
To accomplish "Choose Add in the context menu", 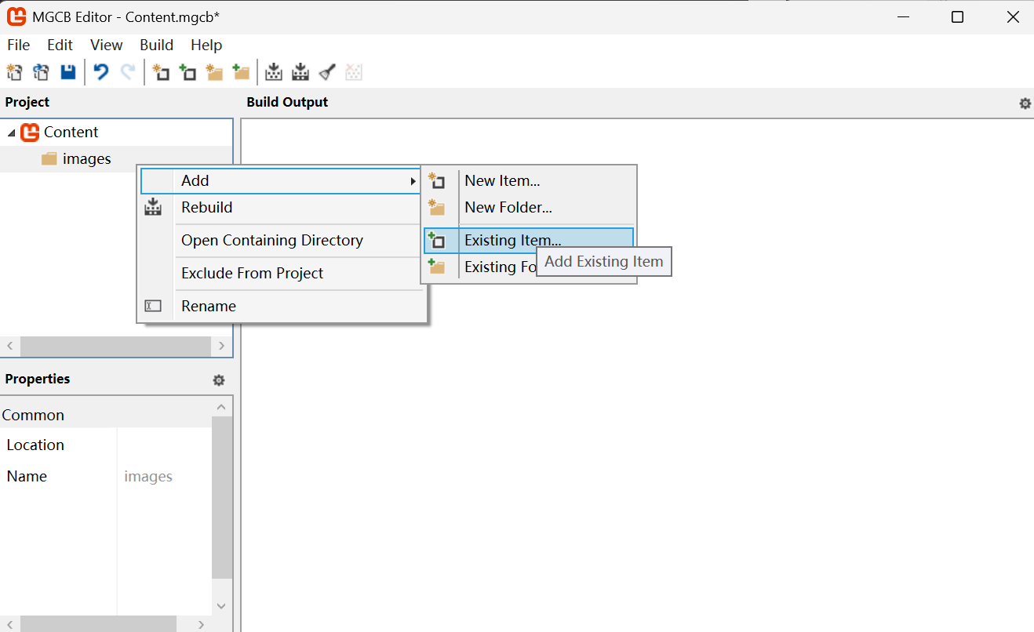I will coord(281,181).
